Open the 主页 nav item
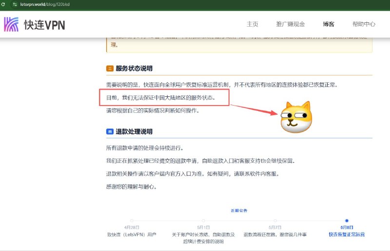390x251 pixels. pos(252,24)
